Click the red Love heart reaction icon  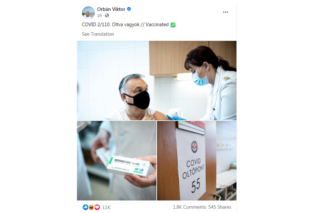97,207
